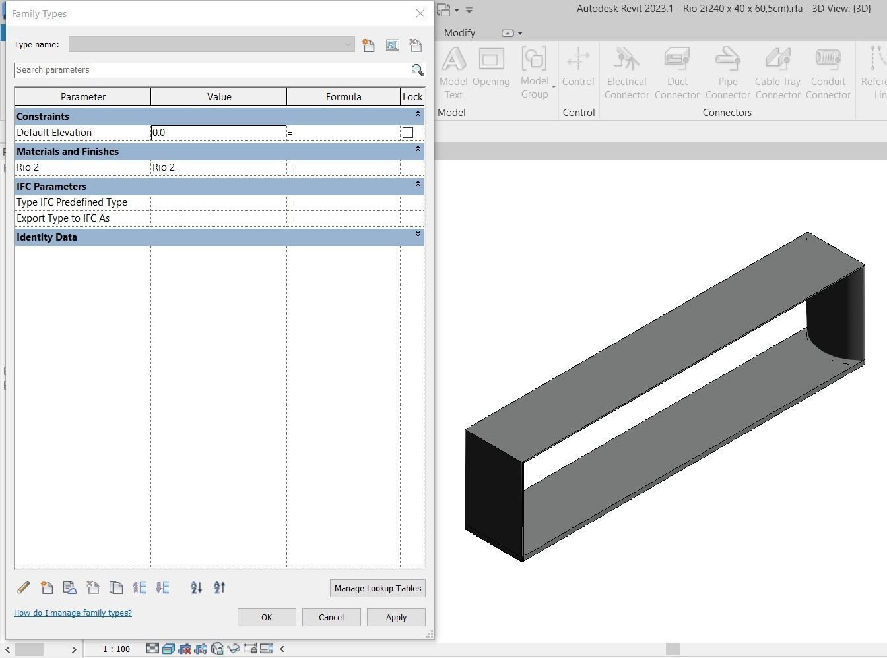Click the Cable Tray Connector tool
This screenshot has width=887, height=658.
point(778,73)
